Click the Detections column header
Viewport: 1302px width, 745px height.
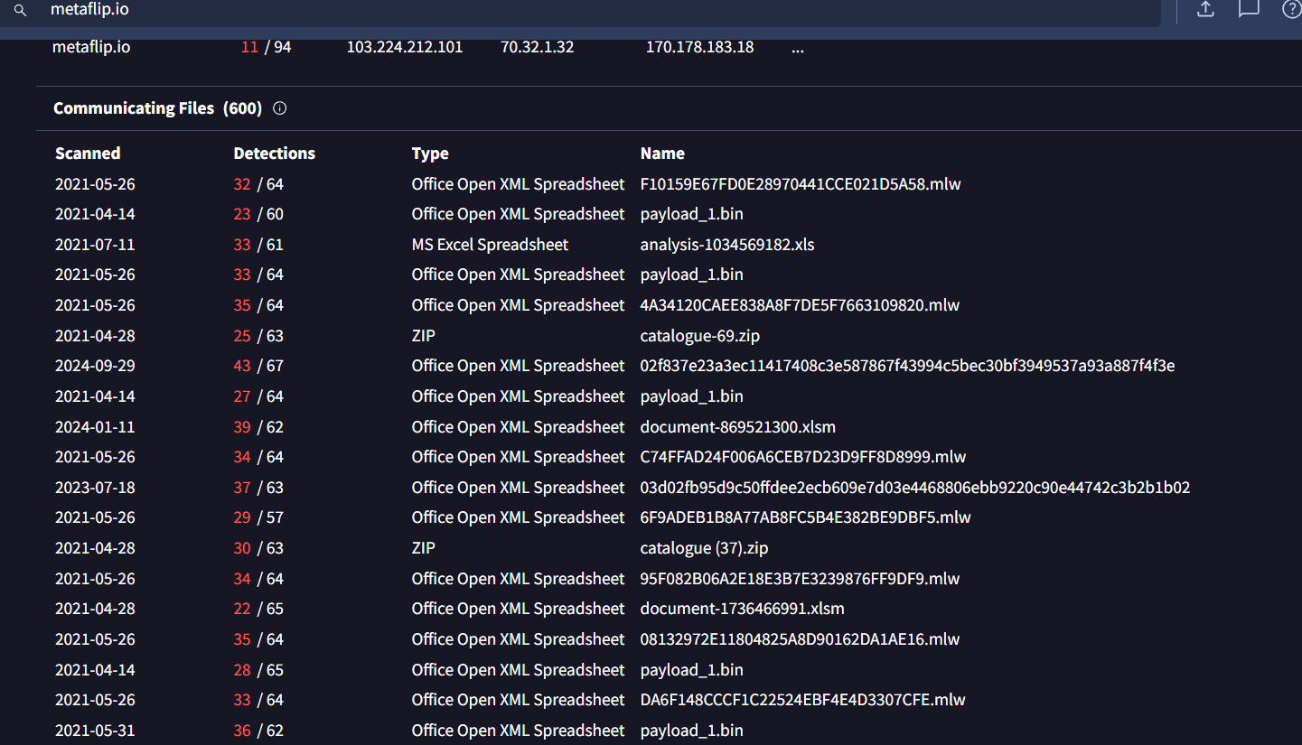[274, 154]
